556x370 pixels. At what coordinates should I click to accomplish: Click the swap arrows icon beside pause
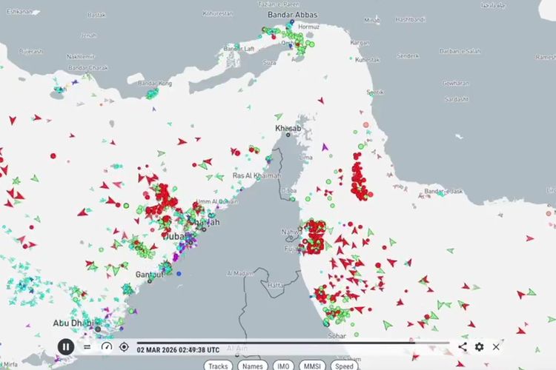87,346
